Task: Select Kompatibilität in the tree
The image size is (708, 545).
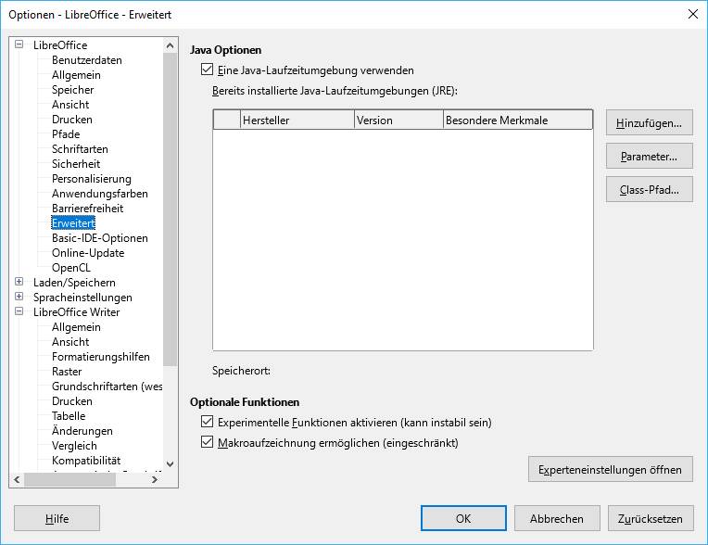Action: (86, 461)
